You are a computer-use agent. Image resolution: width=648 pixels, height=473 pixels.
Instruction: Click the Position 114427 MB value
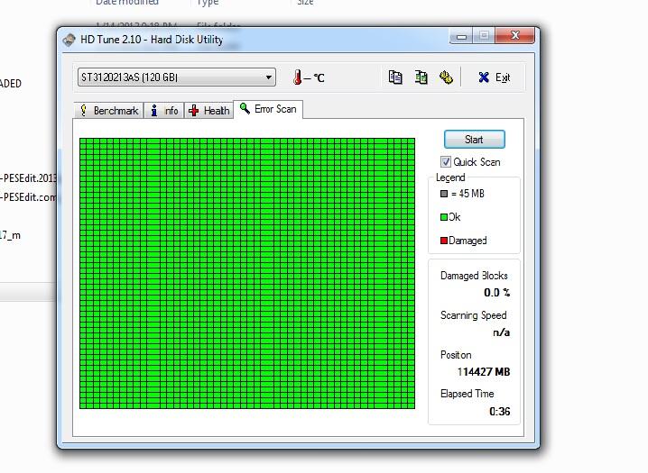(x=484, y=371)
